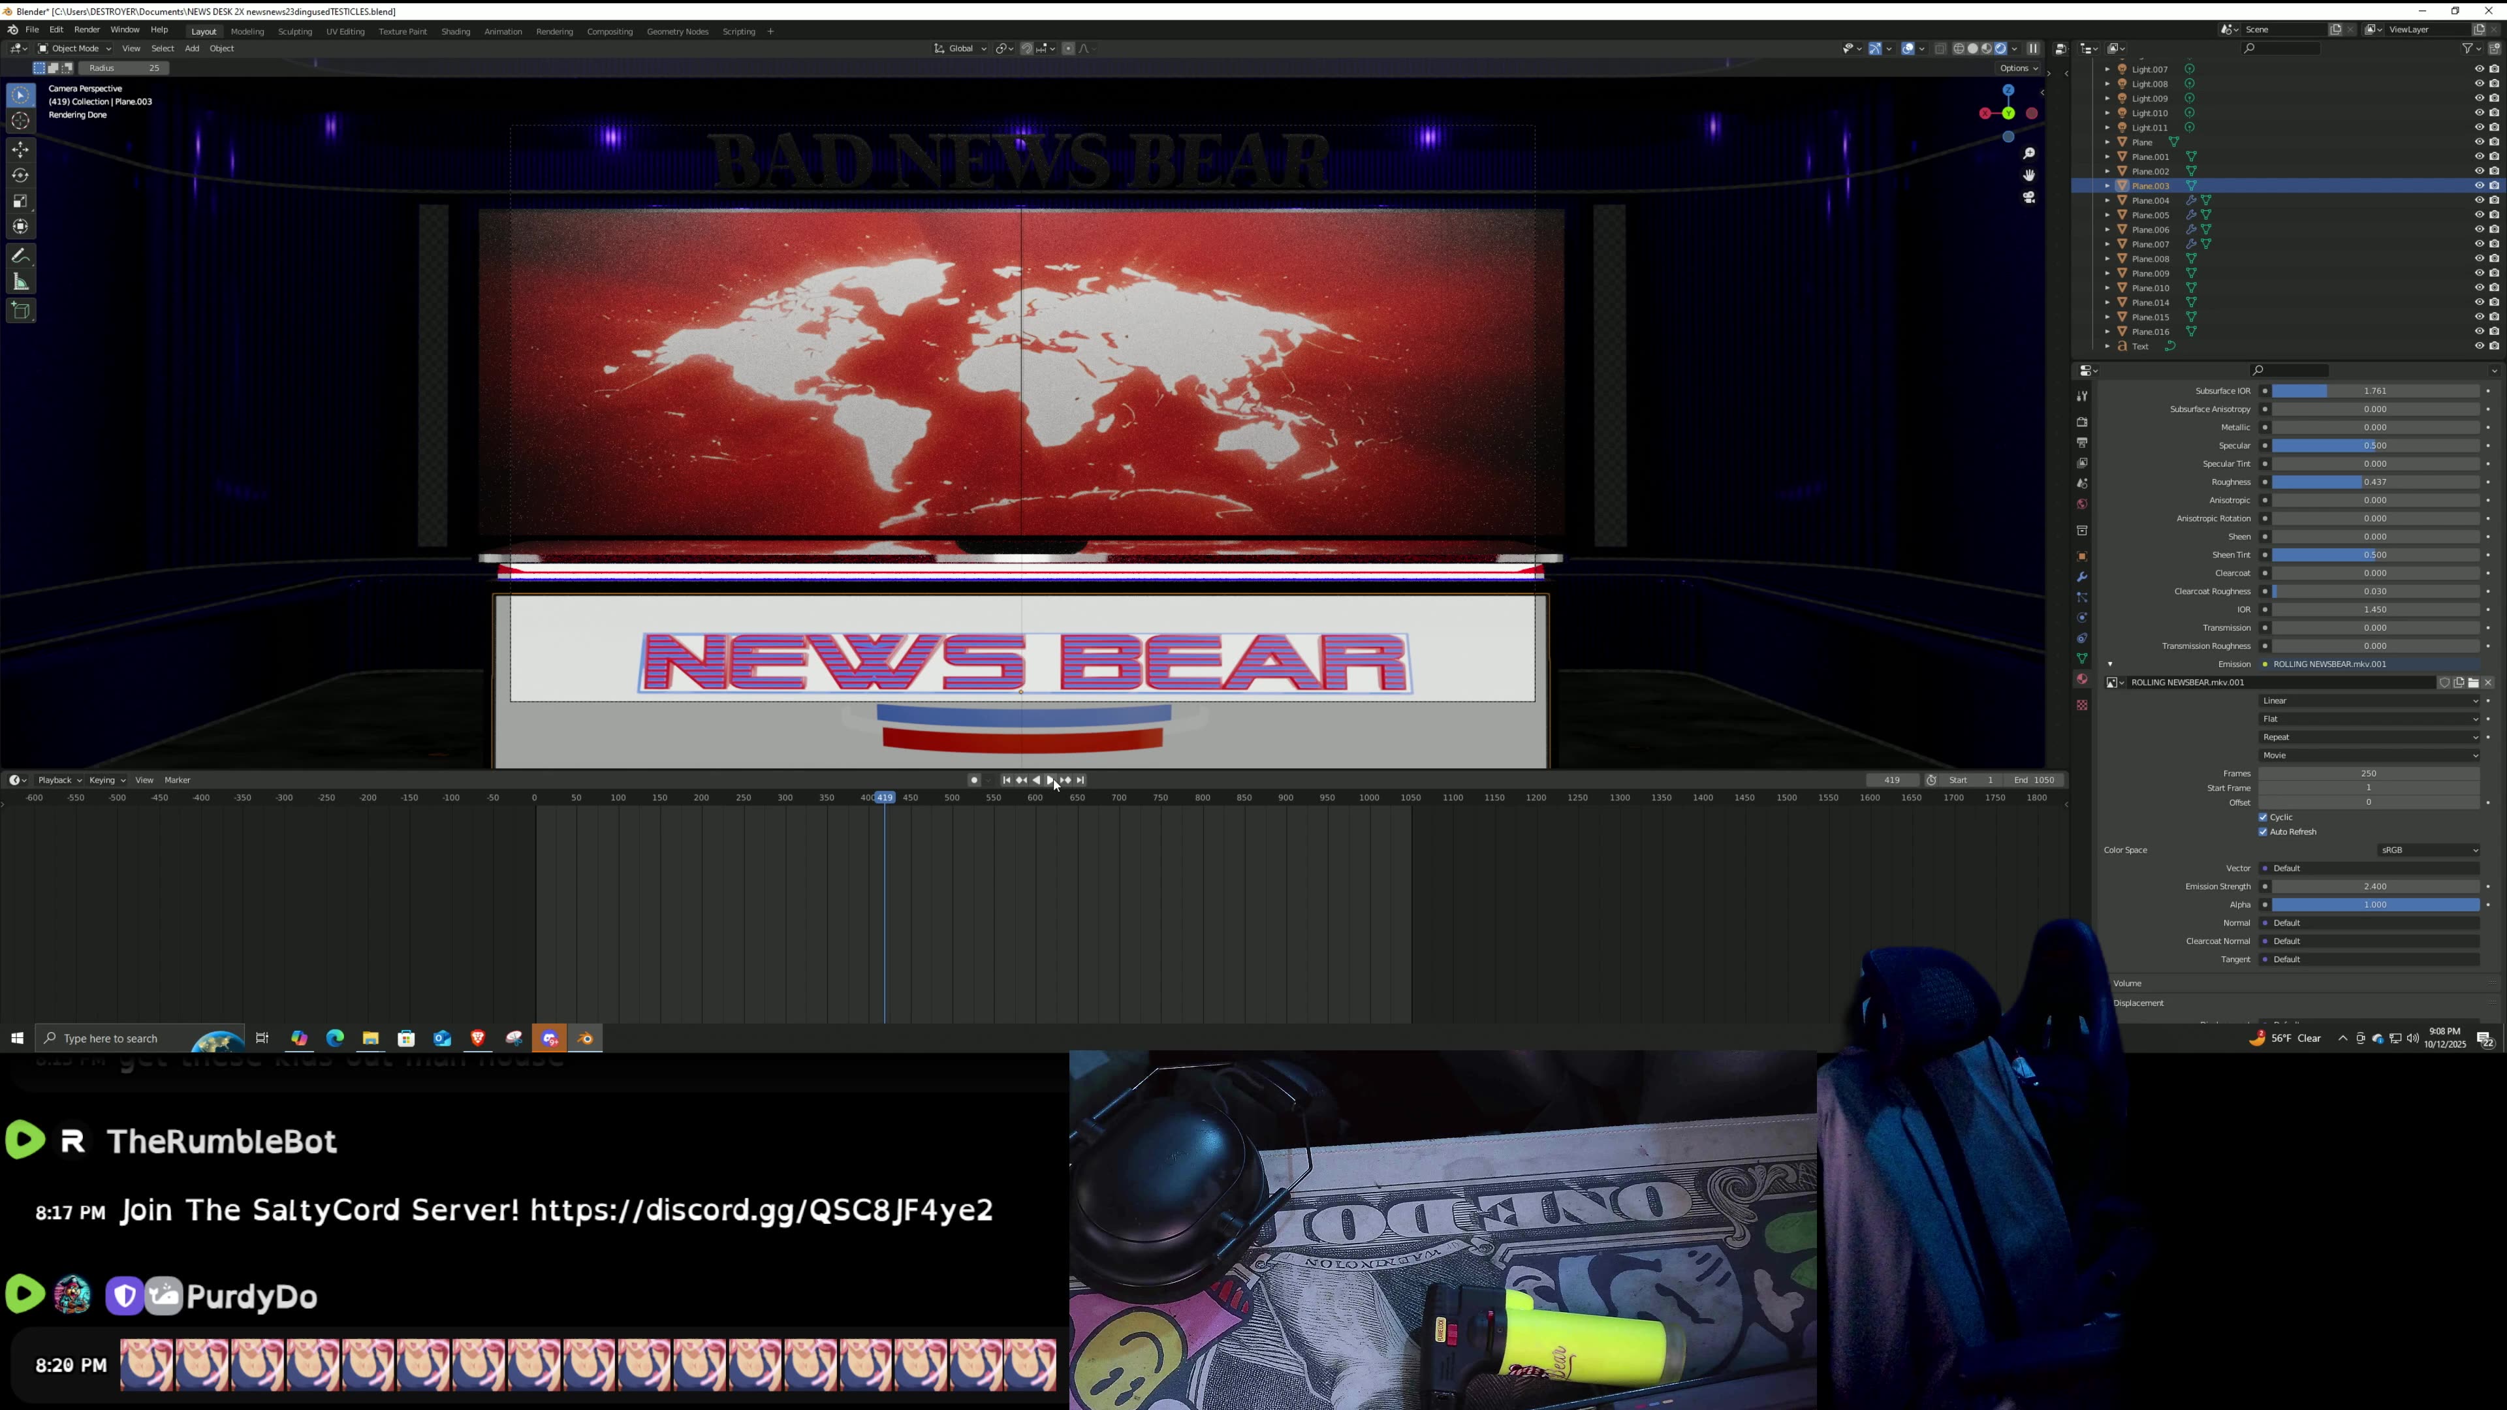Activate the Scale tool
Image resolution: width=2507 pixels, height=1410 pixels.
tap(20, 202)
